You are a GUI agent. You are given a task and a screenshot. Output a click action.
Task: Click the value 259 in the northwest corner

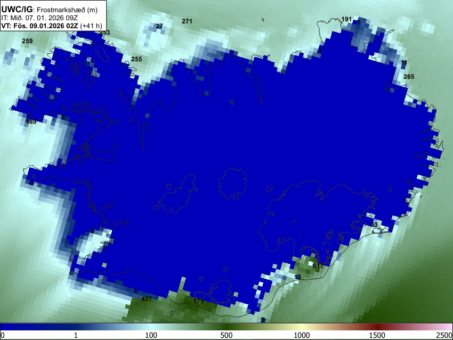click(x=27, y=41)
